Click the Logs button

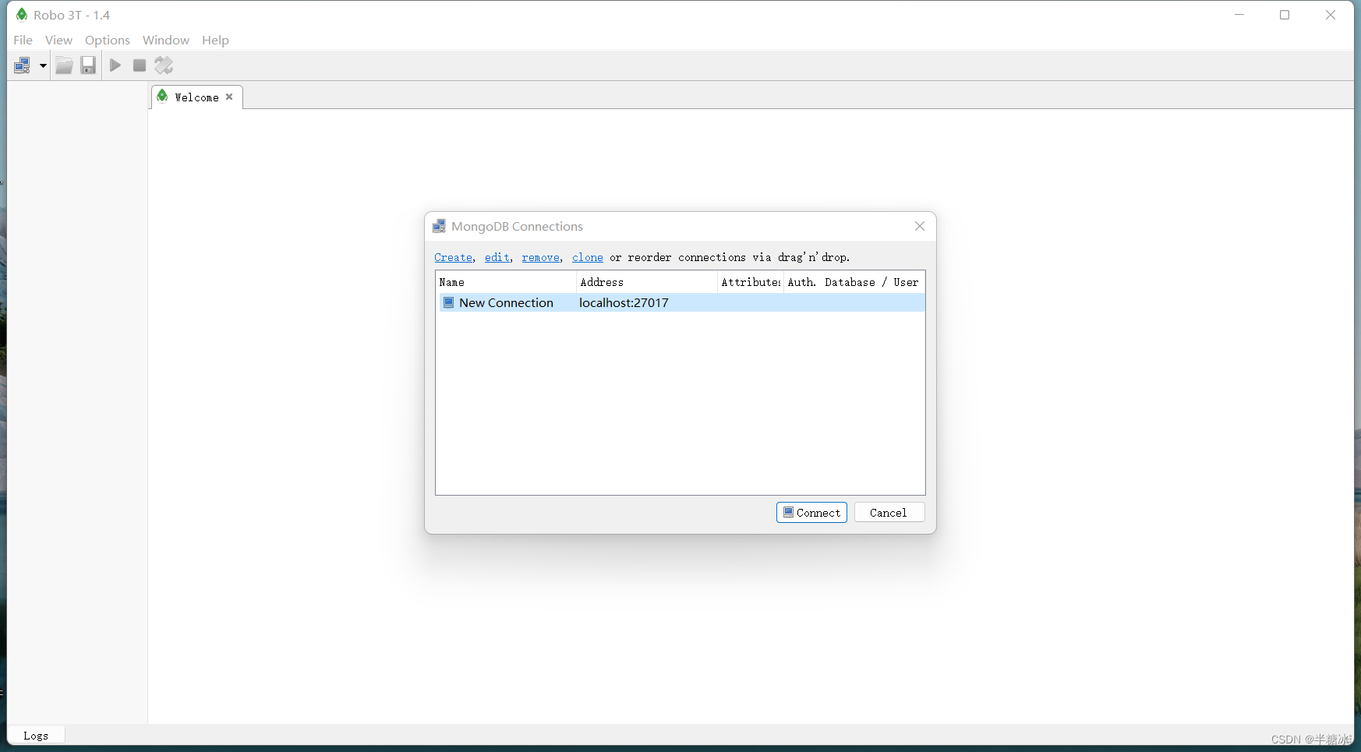(x=36, y=735)
